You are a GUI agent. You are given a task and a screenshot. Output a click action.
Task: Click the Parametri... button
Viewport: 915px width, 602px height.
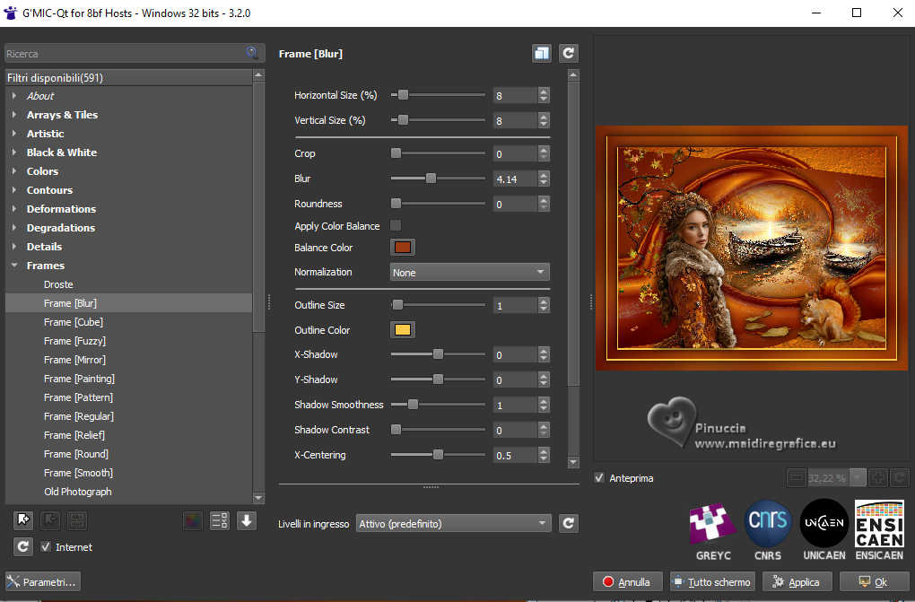(42, 581)
